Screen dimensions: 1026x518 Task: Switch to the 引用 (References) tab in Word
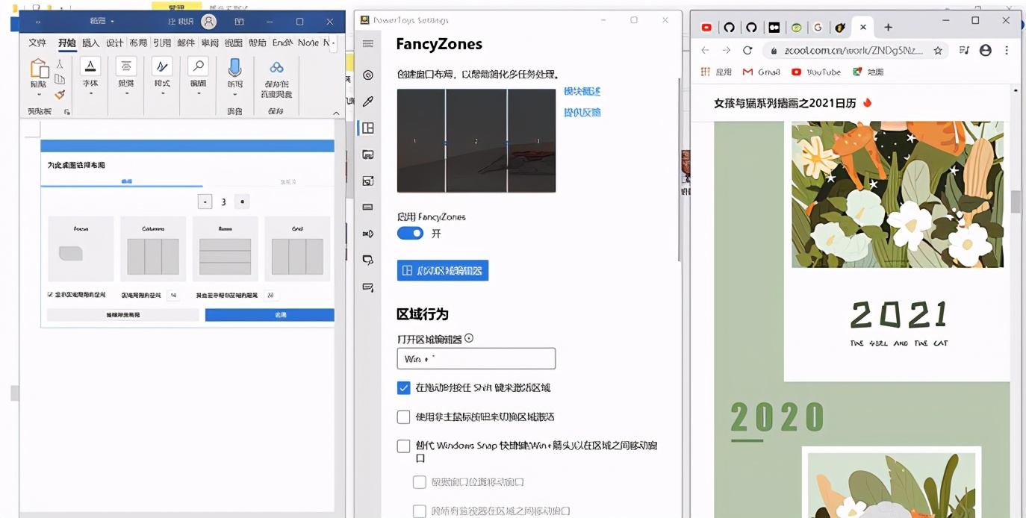162,43
